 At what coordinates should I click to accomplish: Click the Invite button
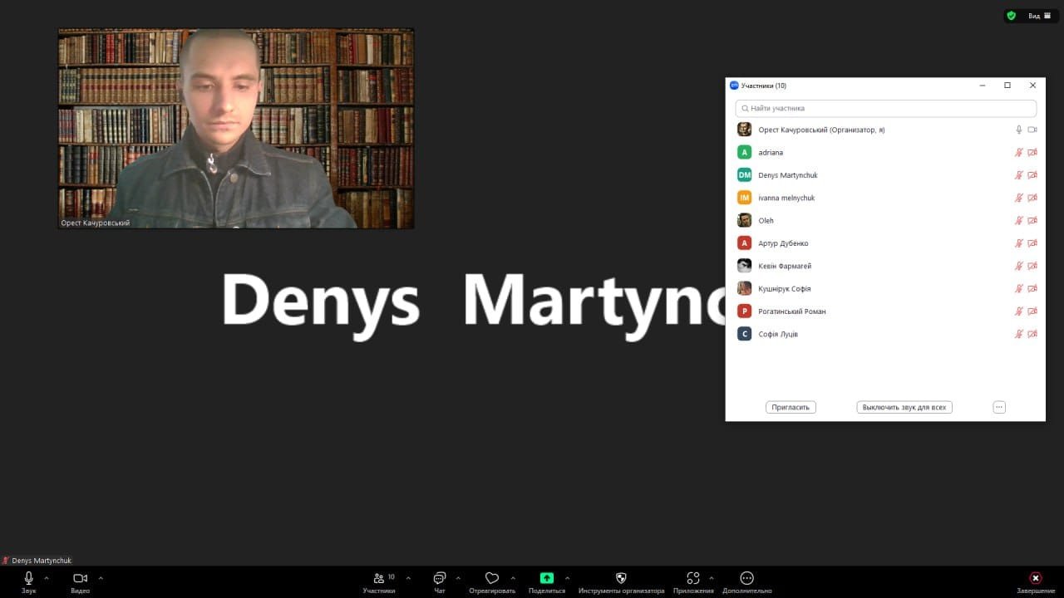(x=791, y=408)
